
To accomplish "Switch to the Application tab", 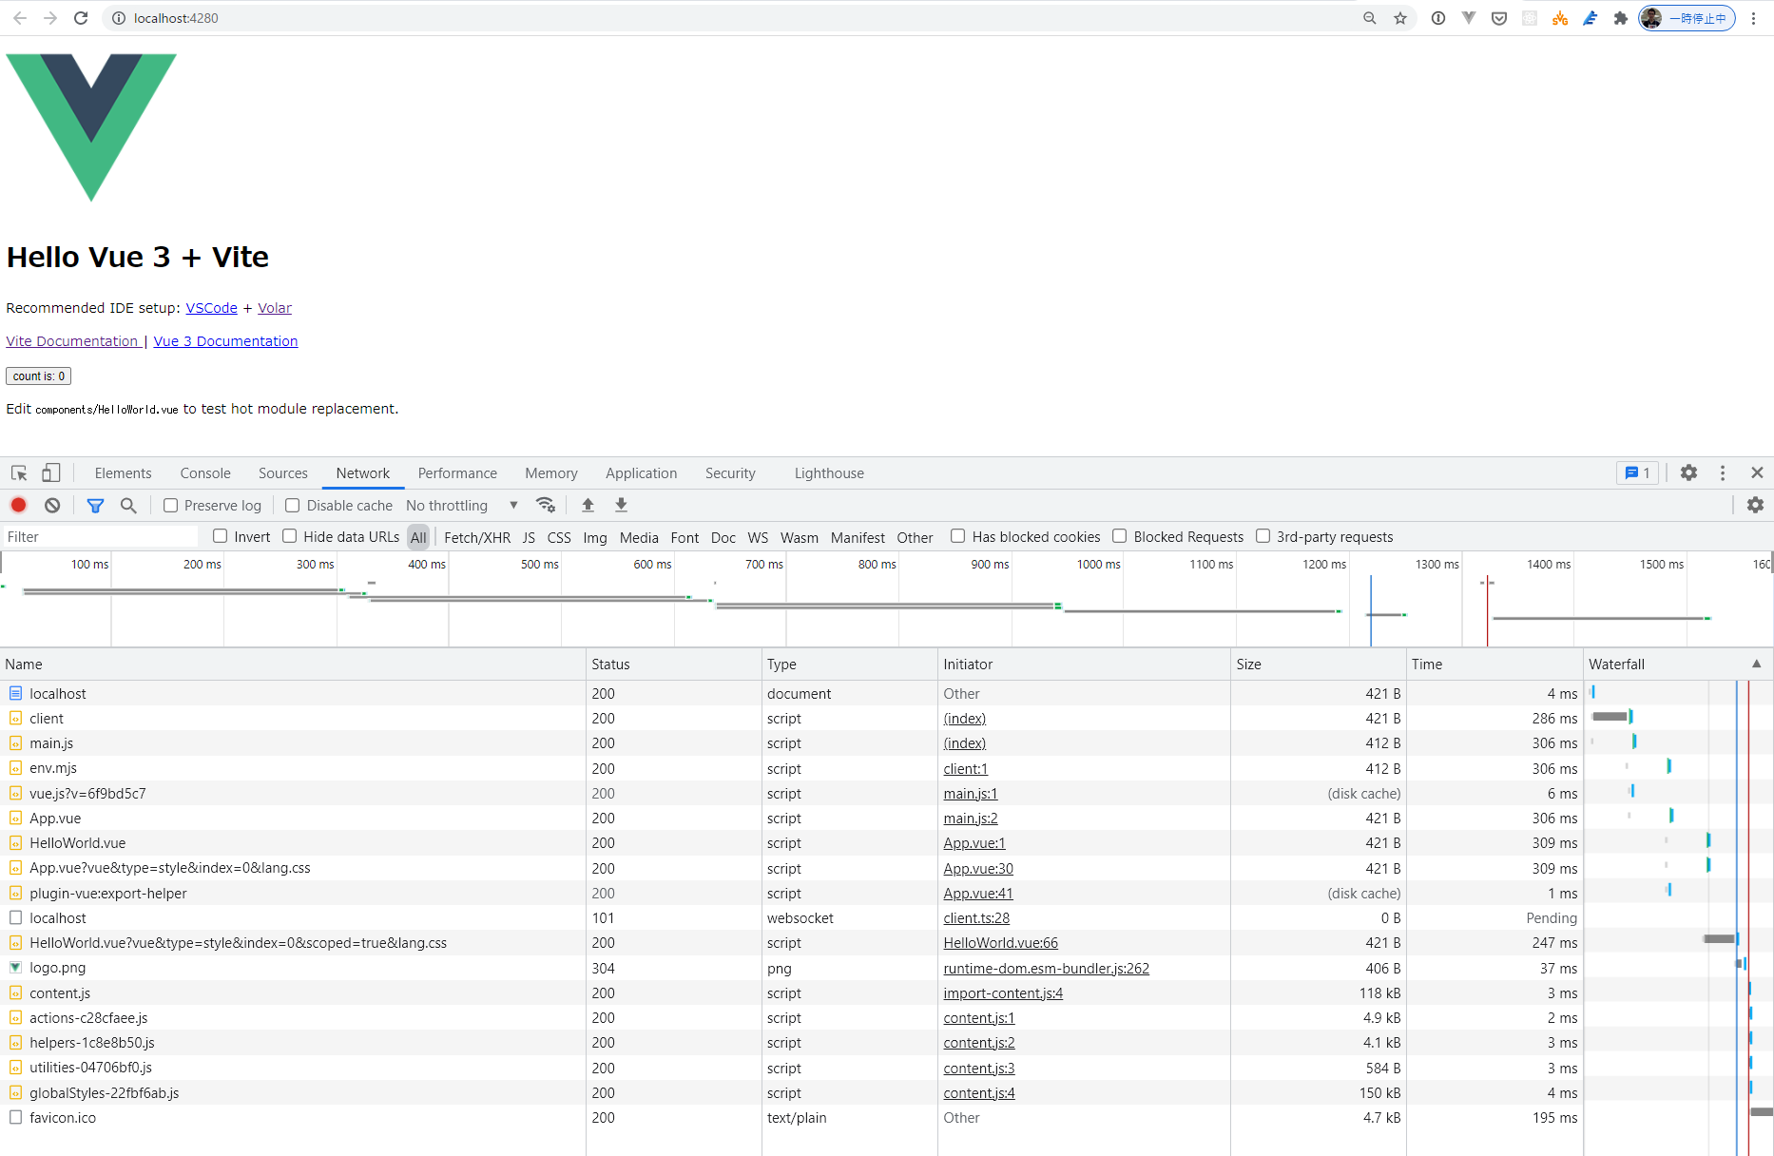I will tap(641, 472).
